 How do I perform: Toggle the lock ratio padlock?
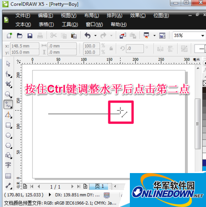coord(111,49)
